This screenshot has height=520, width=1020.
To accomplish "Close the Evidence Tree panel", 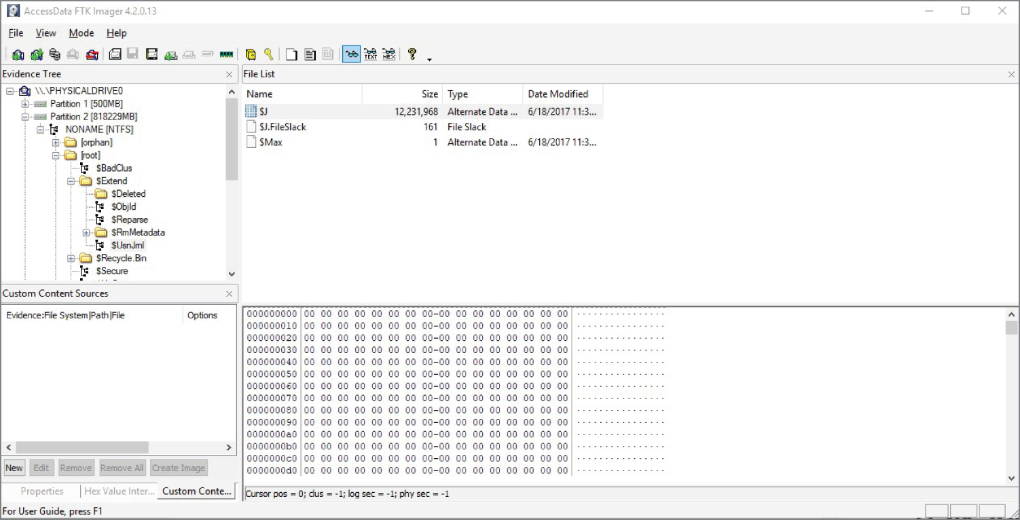I will tap(229, 75).
